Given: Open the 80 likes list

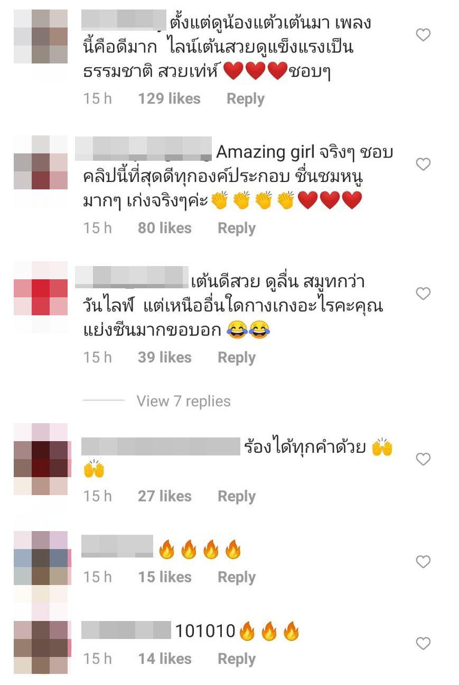Looking at the screenshot, I should pyautogui.click(x=165, y=228).
